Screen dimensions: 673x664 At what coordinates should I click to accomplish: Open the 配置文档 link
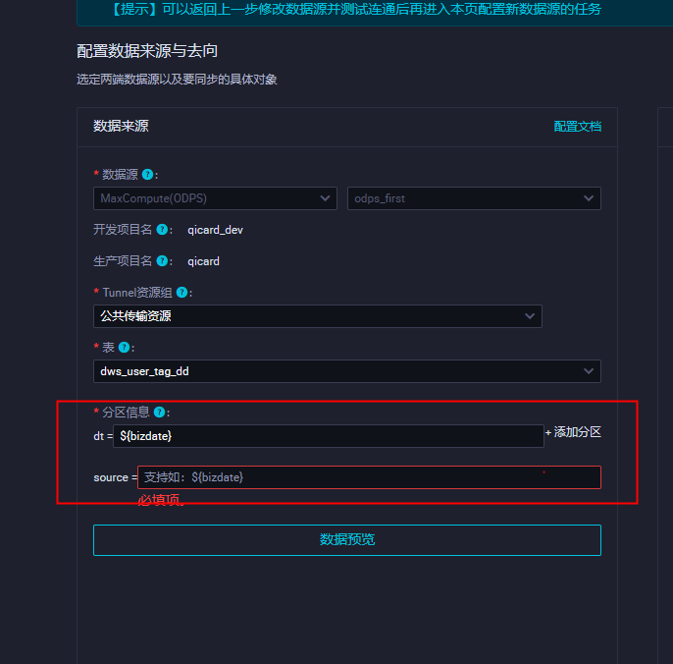tap(577, 127)
